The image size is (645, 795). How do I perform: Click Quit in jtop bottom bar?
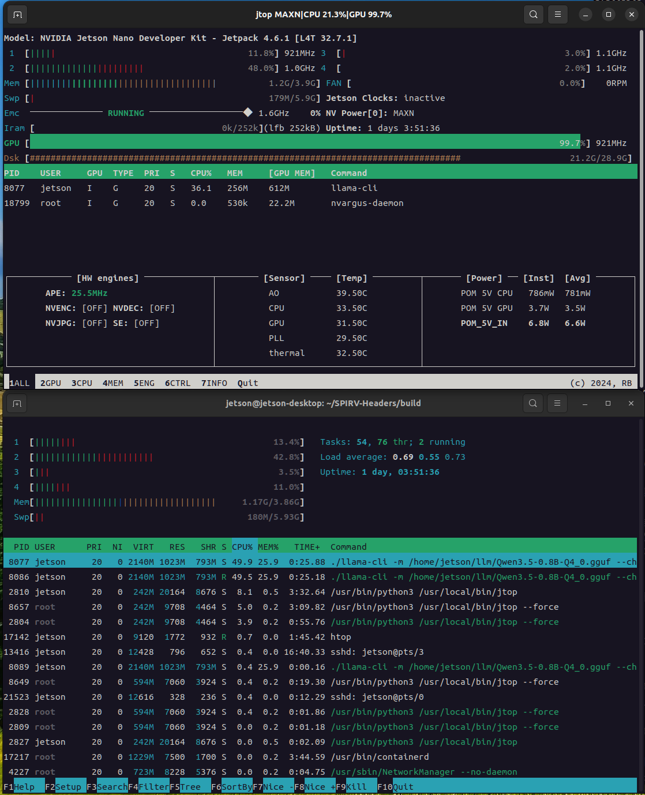click(248, 383)
